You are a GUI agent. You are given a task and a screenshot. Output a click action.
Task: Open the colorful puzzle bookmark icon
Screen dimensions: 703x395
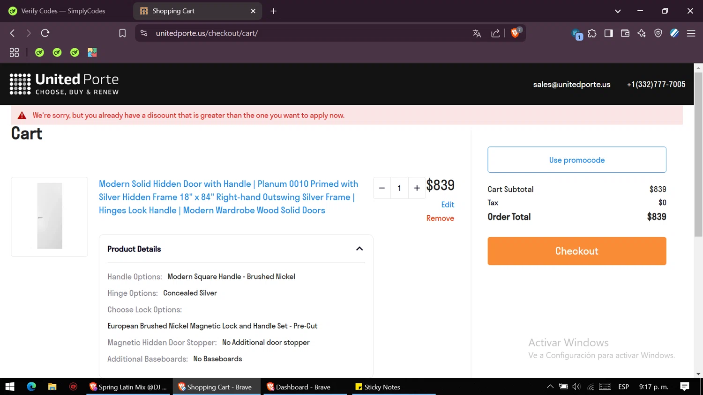pos(92,52)
